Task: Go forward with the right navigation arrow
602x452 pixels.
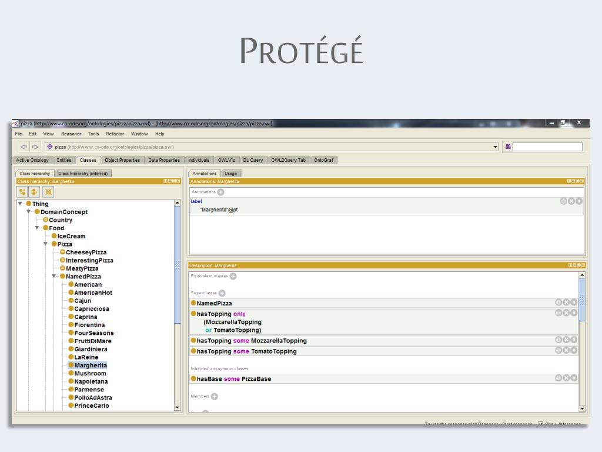Action: (x=35, y=147)
